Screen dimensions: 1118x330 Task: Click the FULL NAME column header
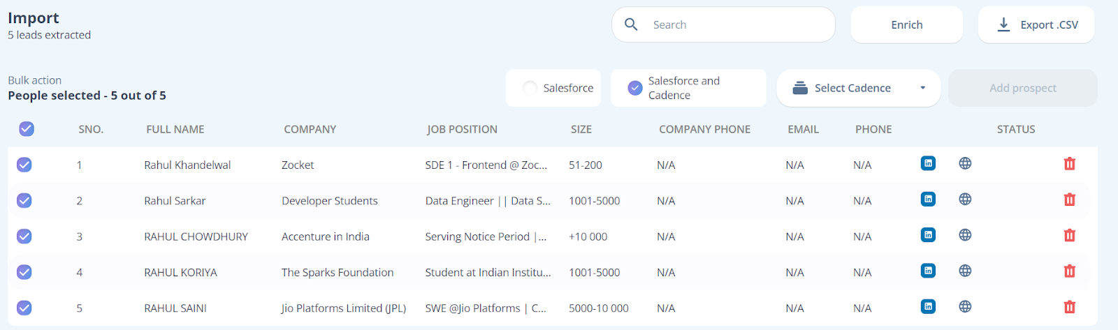[x=175, y=129]
